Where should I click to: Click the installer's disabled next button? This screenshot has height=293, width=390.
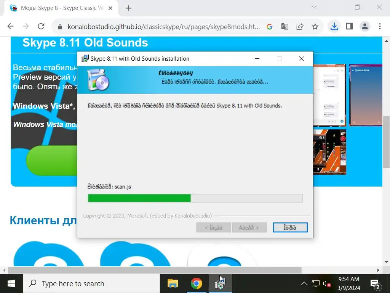(x=249, y=227)
